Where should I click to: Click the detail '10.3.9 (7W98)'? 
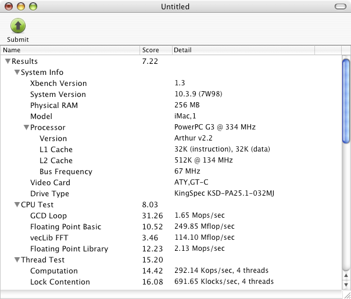tap(198, 93)
